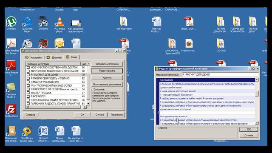Viewport: 272px width, 153px height.
Task: Click OK in category editor window
Action: pyautogui.click(x=249, y=129)
